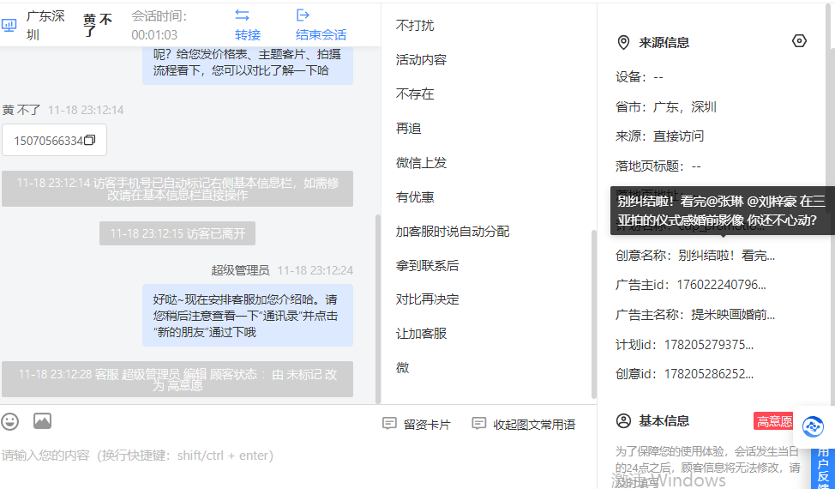
Task: Select quick phrase 有优惠
Action: click(x=415, y=197)
